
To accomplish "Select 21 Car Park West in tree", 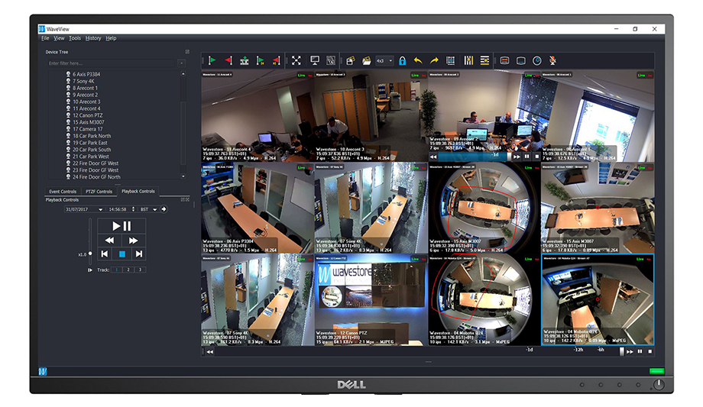I will pos(91,157).
